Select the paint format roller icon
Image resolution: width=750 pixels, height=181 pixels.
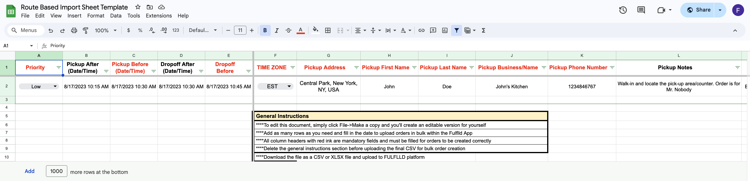[86, 31]
